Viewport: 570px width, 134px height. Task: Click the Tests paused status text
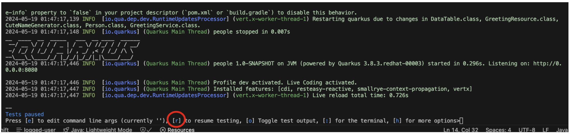coord(25,114)
